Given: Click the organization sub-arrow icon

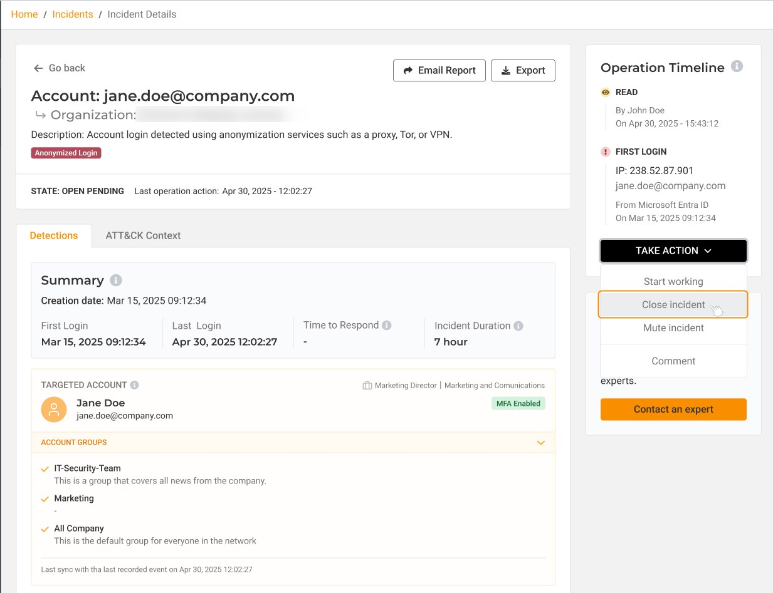Looking at the screenshot, I should 40,115.
